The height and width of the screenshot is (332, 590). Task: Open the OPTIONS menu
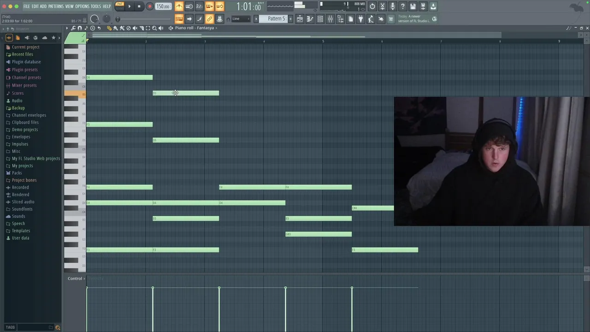pos(82,6)
